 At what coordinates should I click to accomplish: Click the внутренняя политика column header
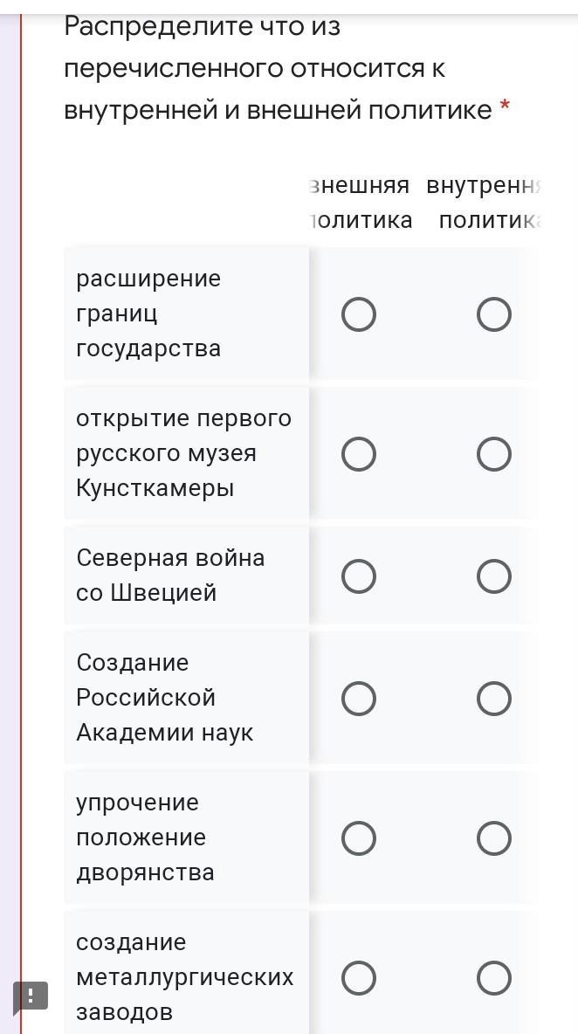[x=485, y=203]
